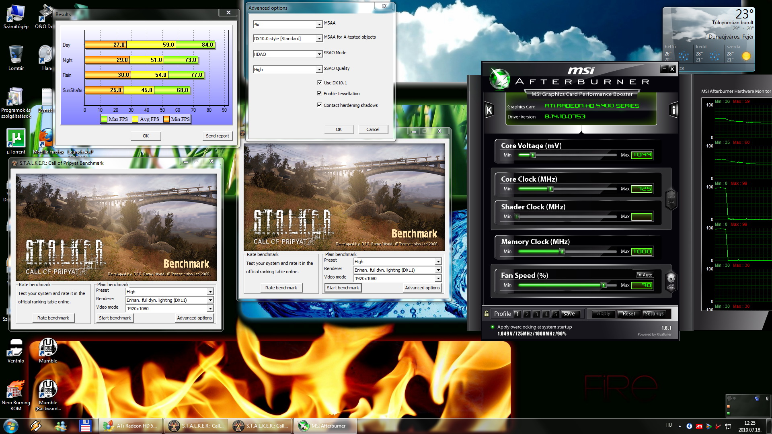Open the Nero Burning ROM desktop icon

click(x=16, y=395)
